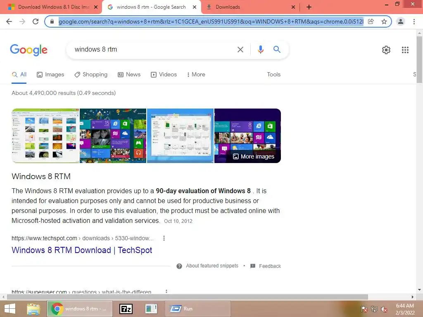Open options menu for superuser result
The height and width of the screenshot is (317, 423).
pos(166,291)
